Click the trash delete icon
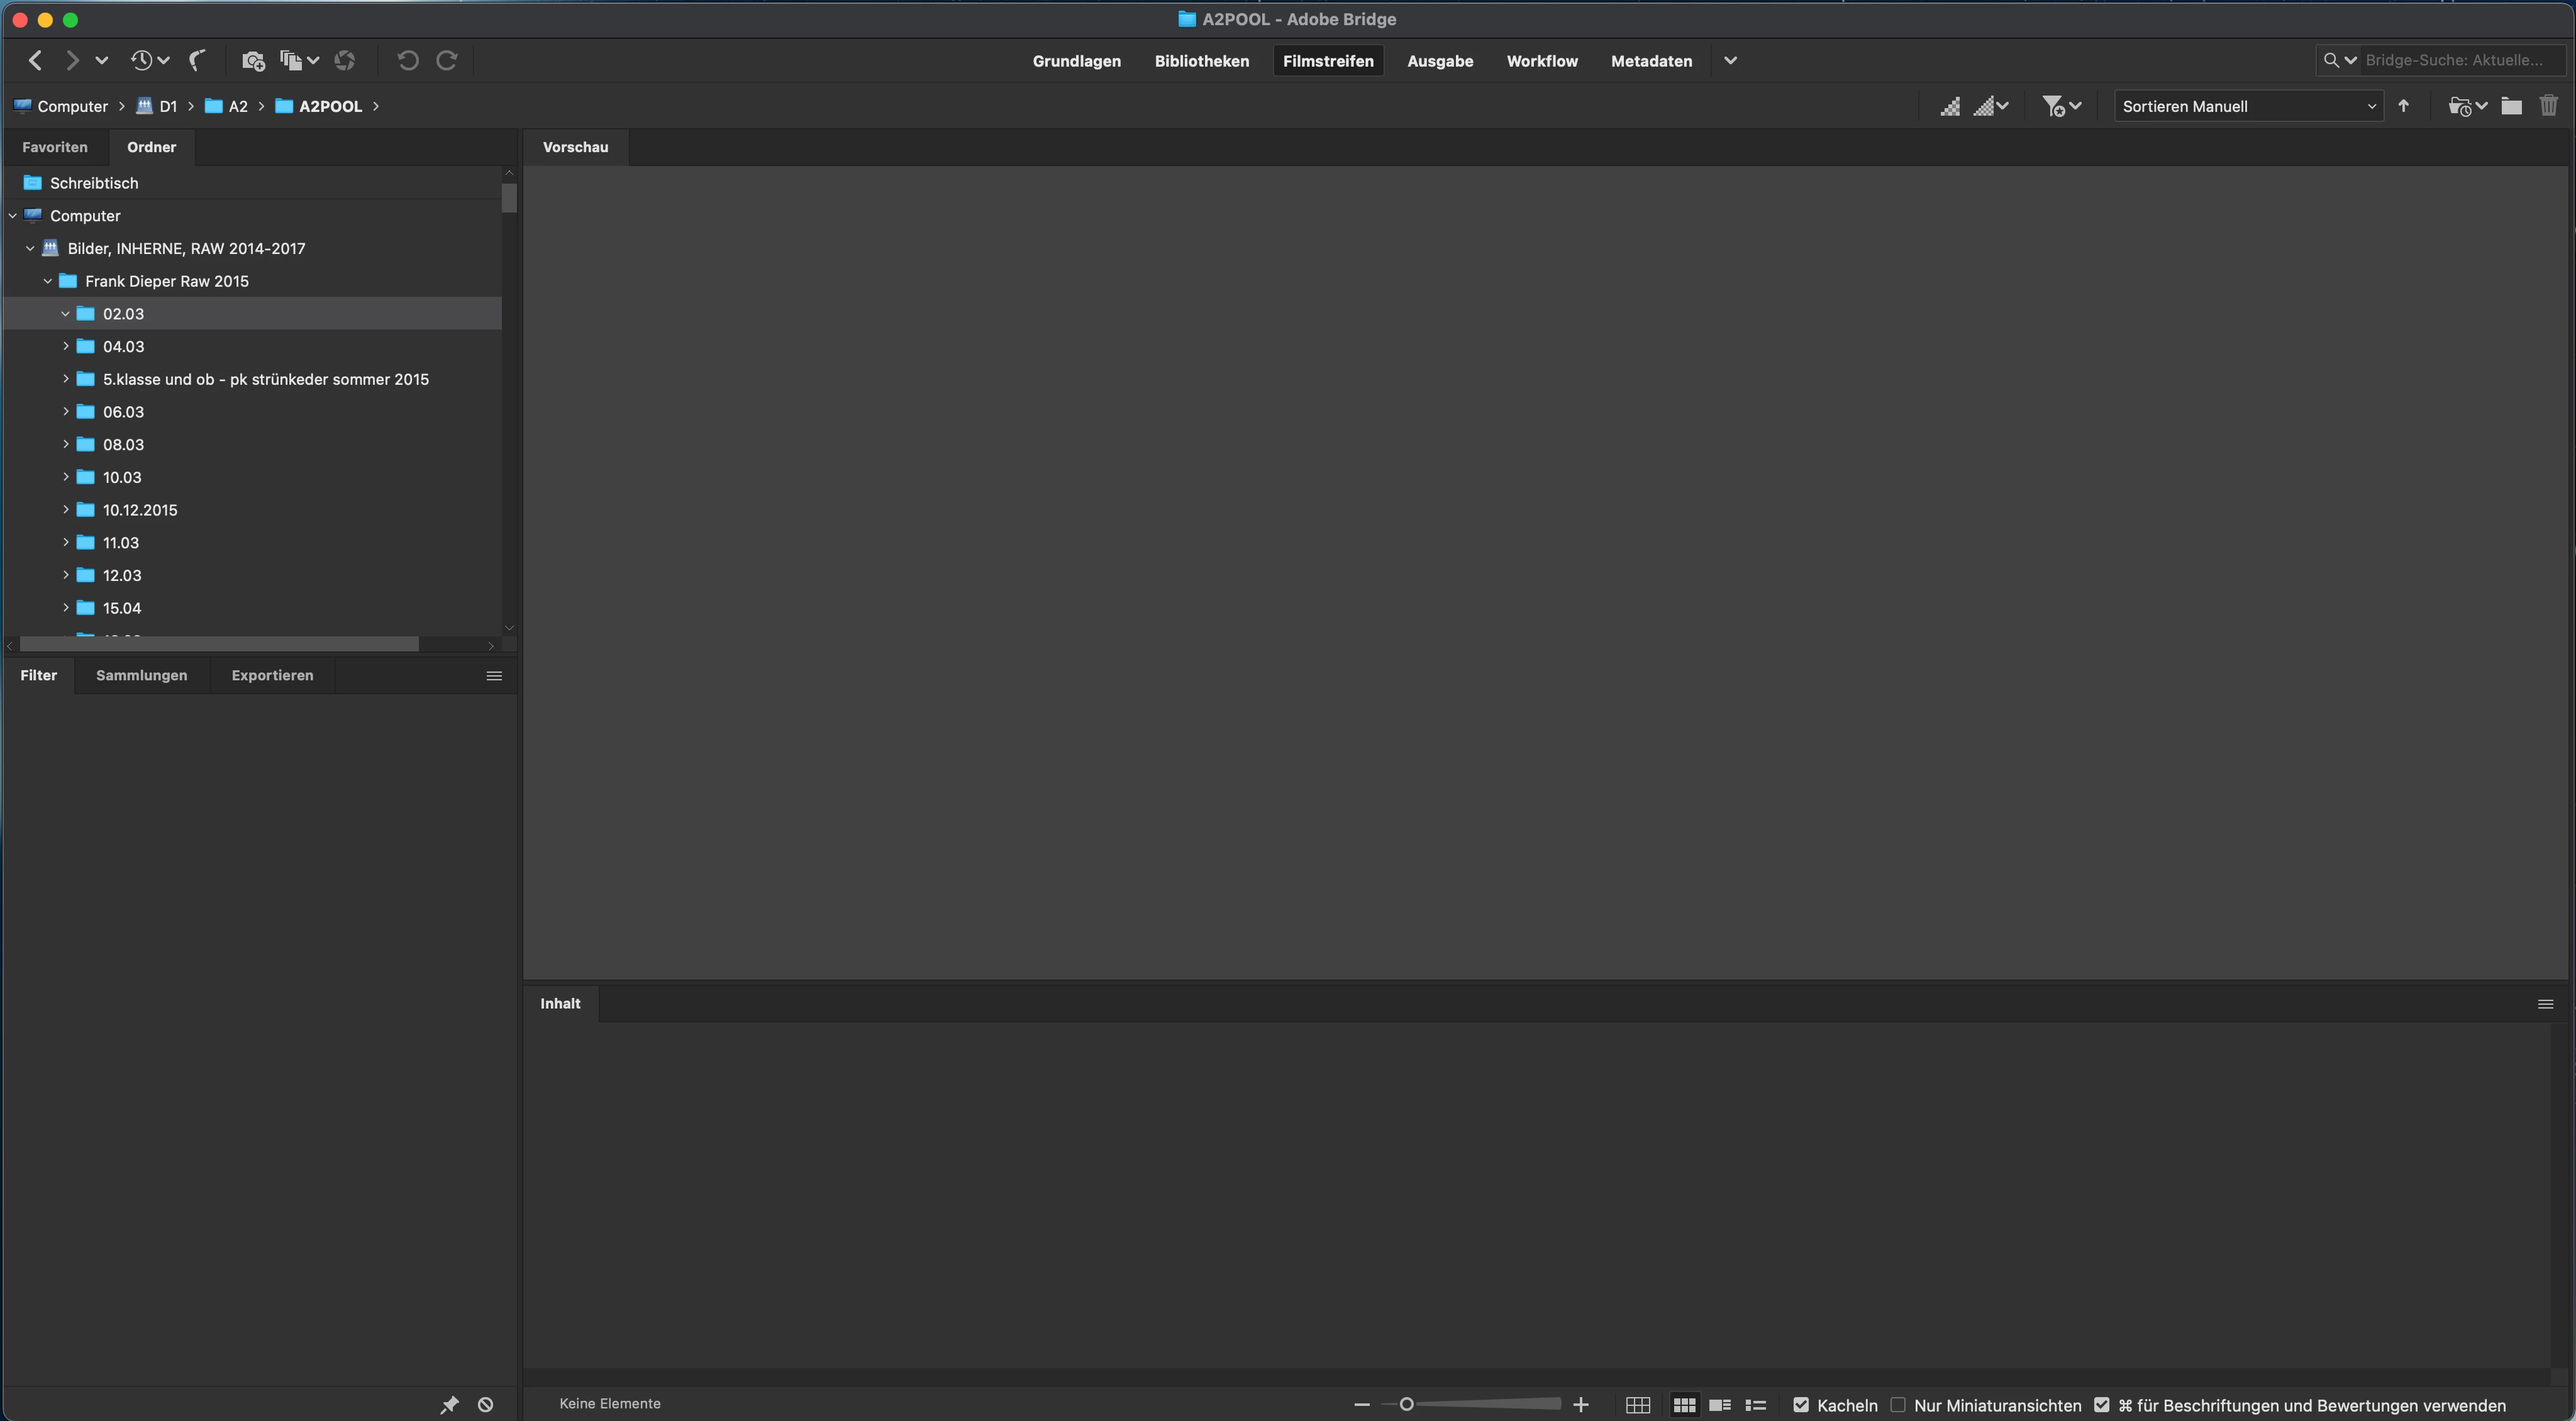Viewport: 2576px width, 1421px height. click(x=2548, y=106)
